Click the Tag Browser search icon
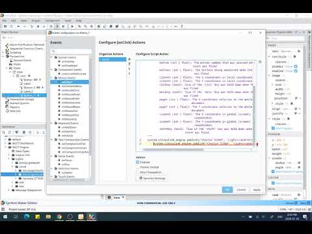 coord(4,132)
